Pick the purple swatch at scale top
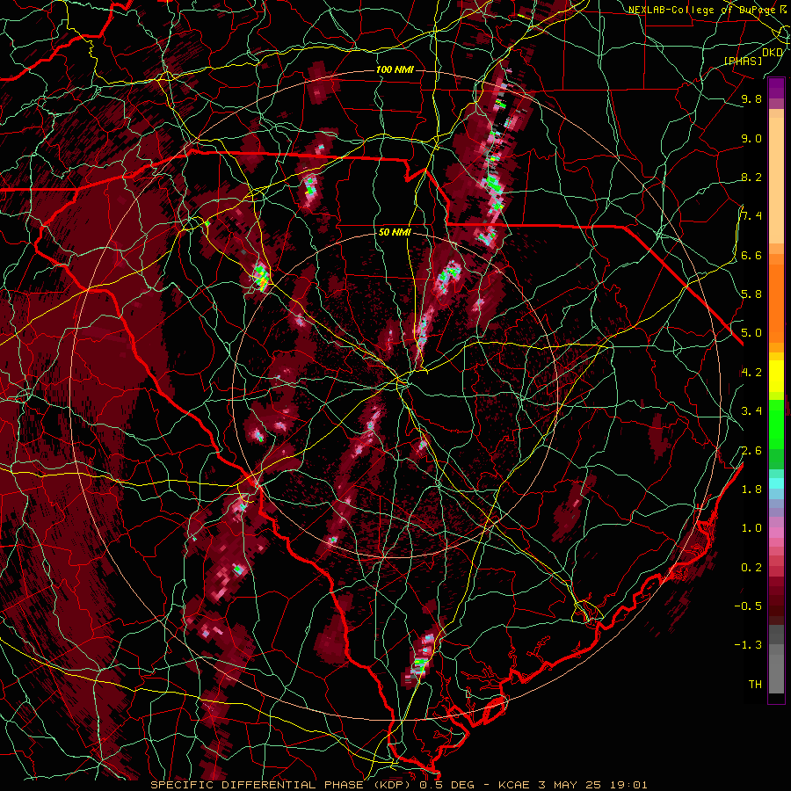The image size is (791, 791). (x=776, y=88)
